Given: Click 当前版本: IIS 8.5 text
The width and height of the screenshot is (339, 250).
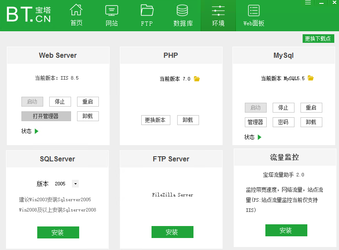Looking at the screenshot, I should click(x=57, y=78).
